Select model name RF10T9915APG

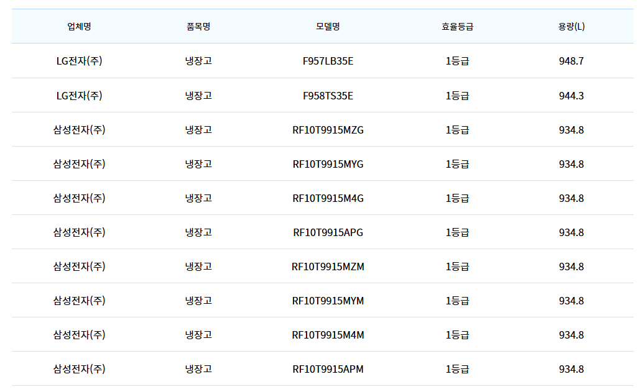tap(328, 232)
